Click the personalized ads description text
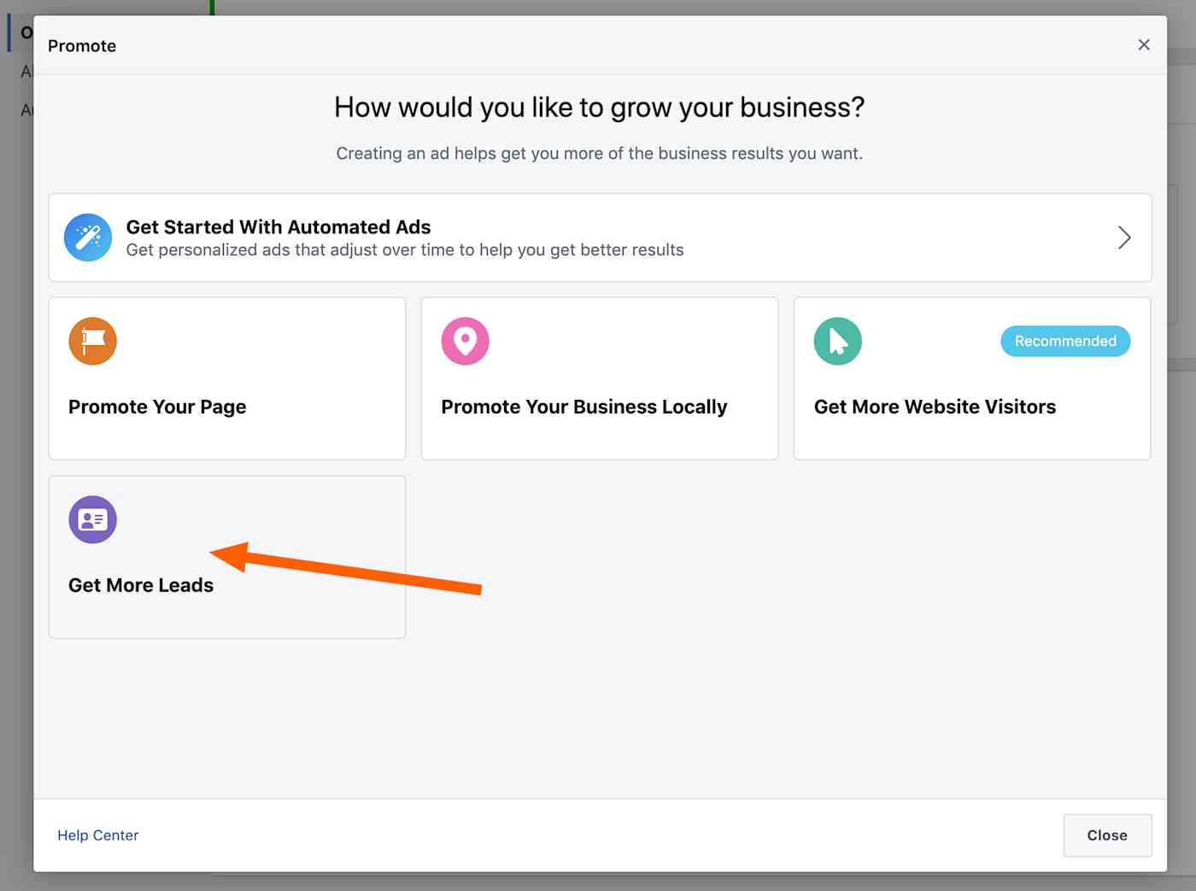The image size is (1196, 891). click(x=405, y=250)
